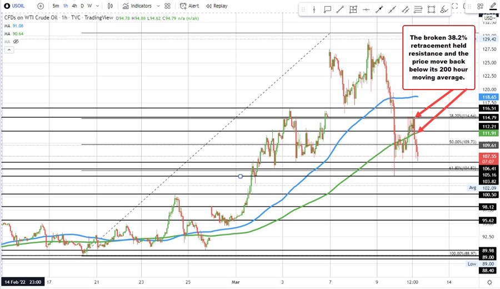Open the candlestick chart type selector
The height and width of the screenshot is (289, 500).
click(111, 6)
